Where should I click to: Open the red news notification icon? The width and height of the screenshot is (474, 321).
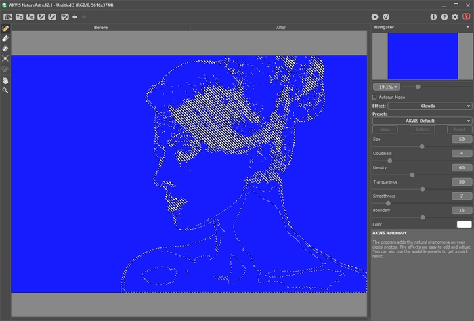point(466,17)
